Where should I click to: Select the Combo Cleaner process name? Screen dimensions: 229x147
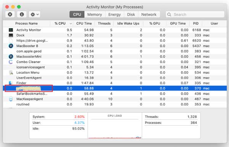coord(28,62)
